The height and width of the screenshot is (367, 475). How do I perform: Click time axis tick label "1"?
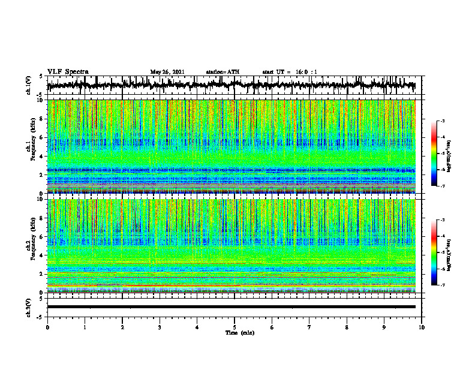85,327
